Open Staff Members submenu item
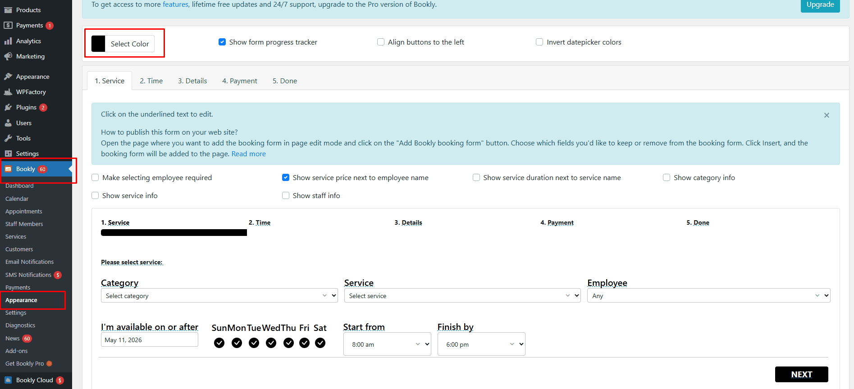The height and width of the screenshot is (389, 854). (24, 224)
